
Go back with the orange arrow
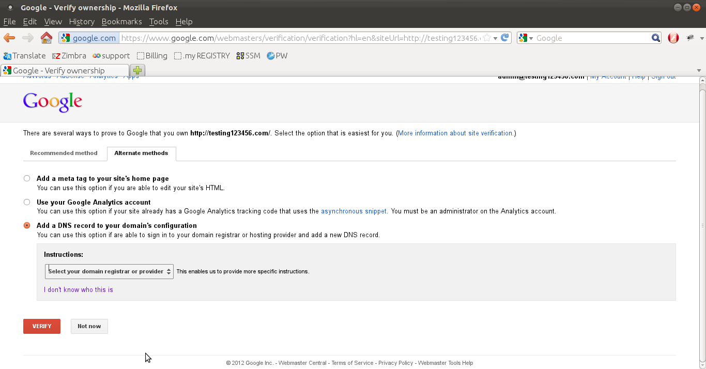pyautogui.click(x=9, y=38)
